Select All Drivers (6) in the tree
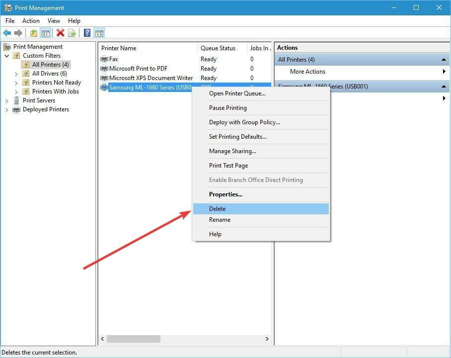 point(50,74)
